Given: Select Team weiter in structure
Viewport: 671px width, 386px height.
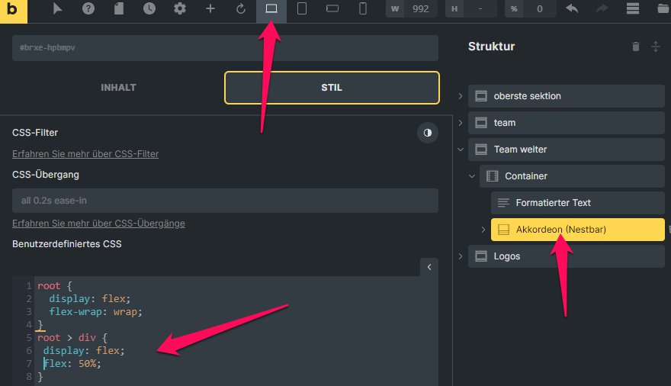Looking at the screenshot, I should point(566,150).
